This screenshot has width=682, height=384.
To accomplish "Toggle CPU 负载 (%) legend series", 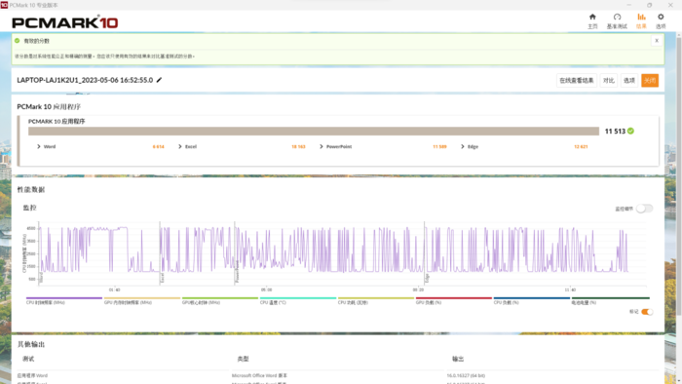I will click(x=532, y=301).
